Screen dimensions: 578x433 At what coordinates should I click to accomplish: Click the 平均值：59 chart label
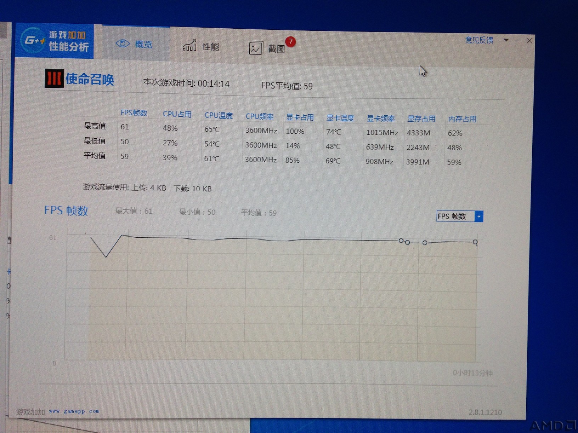pyautogui.click(x=259, y=213)
